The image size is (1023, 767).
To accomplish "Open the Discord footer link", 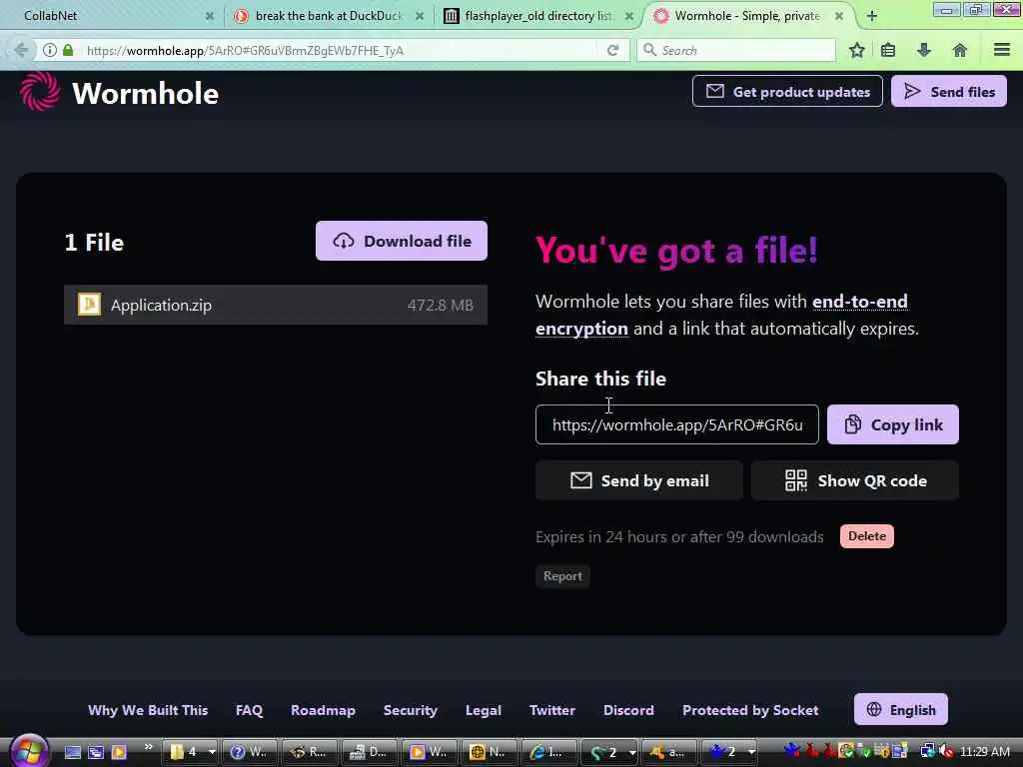I will click(x=628, y=710).
